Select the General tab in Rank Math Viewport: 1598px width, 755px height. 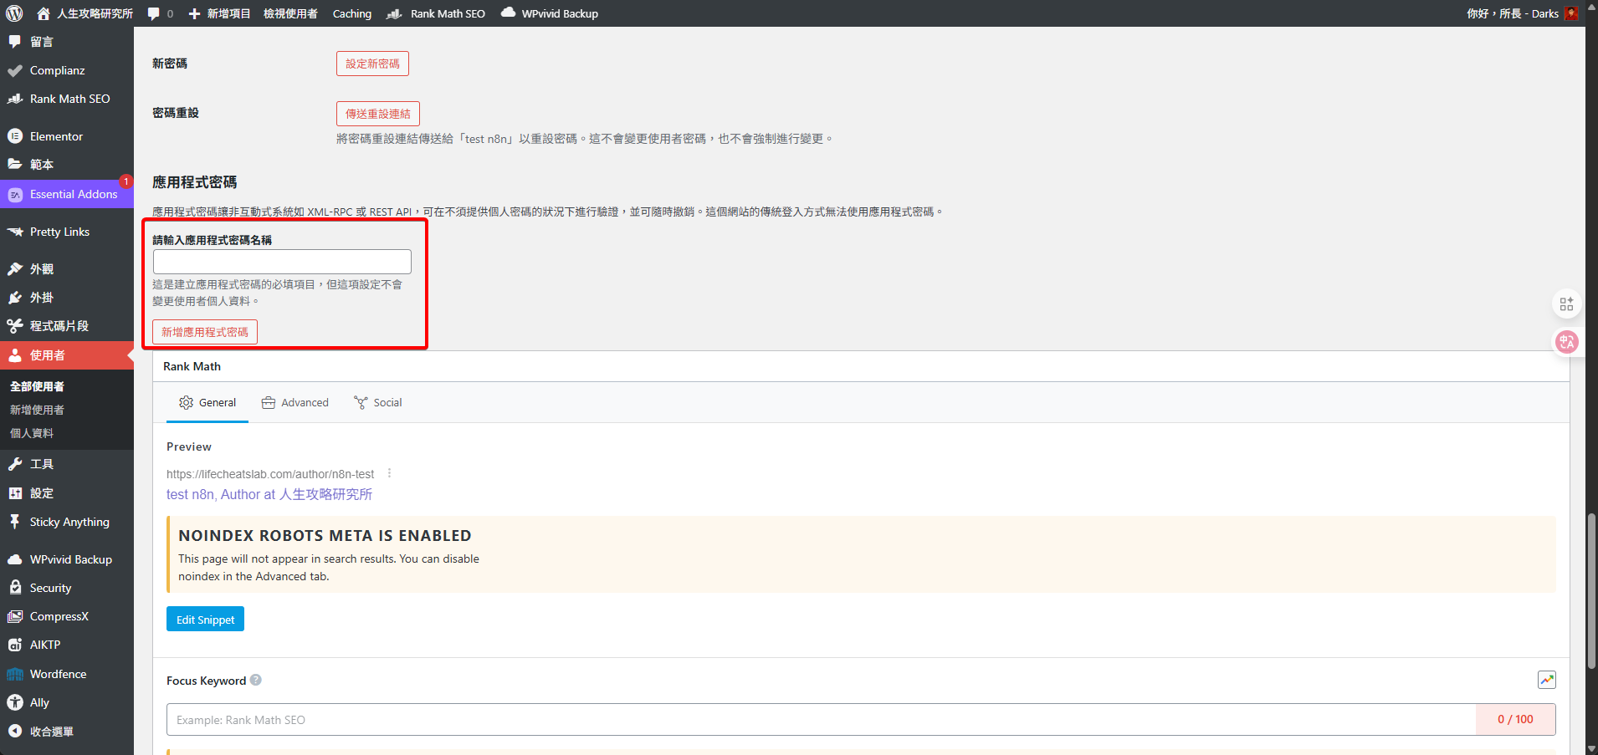click(207, 403)
